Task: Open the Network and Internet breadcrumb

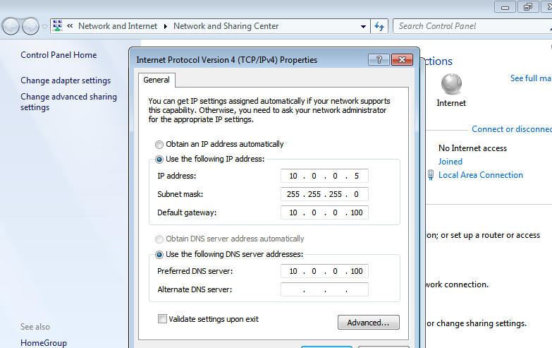Action: pyautogui.click(x=118, y=26)
